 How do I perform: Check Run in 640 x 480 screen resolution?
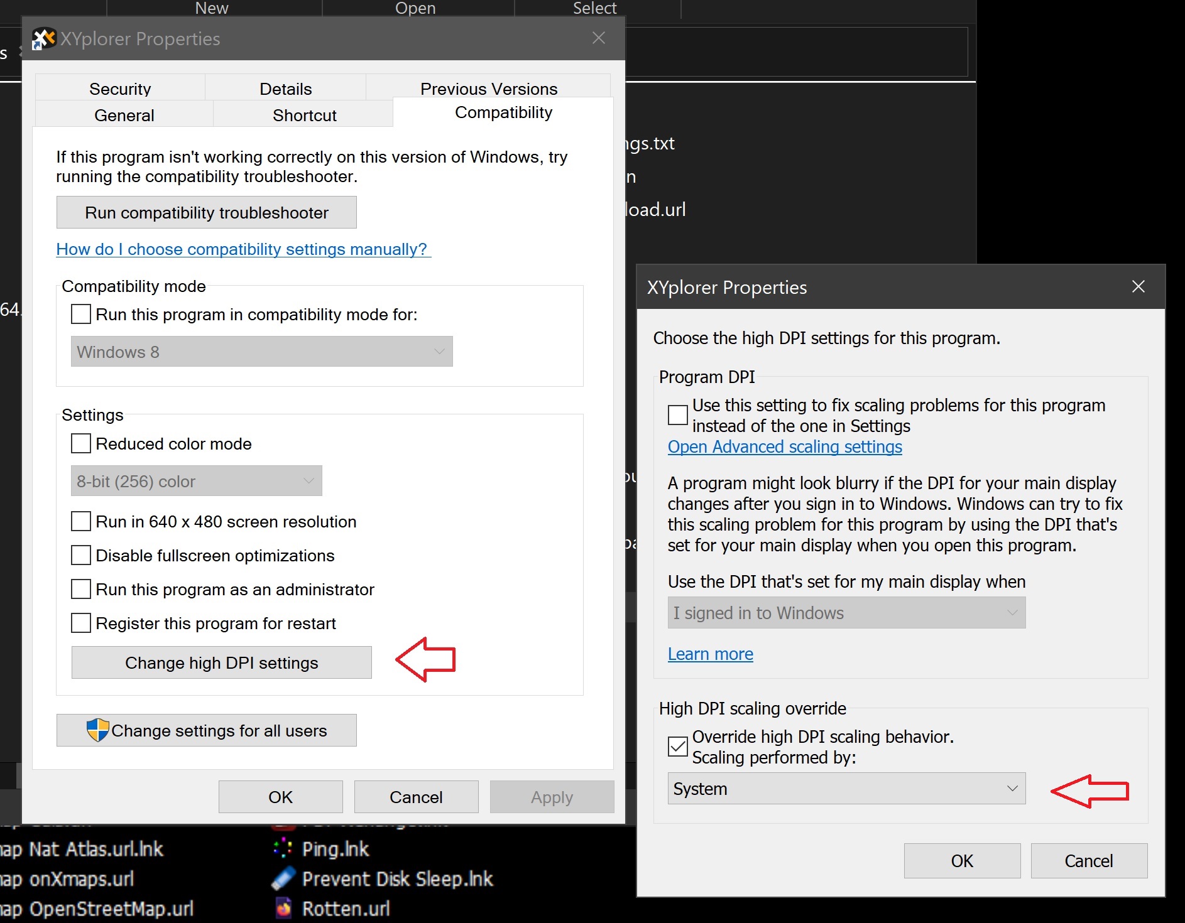click(81, 521)
